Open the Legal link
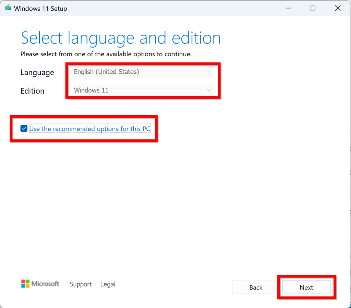Viewport: 351px width, 308px height. point(108,284)
